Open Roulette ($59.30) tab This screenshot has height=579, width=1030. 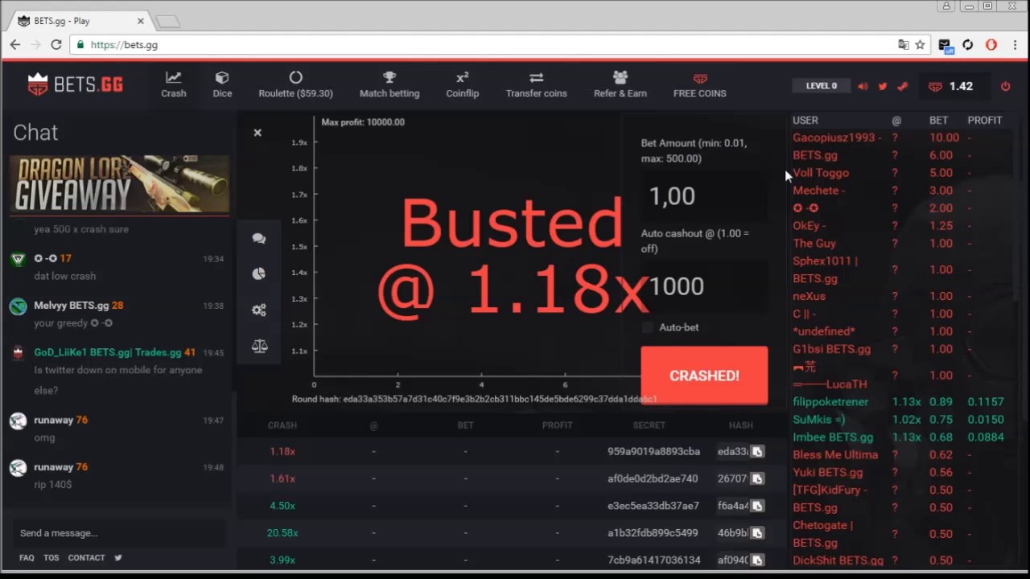click(x=295, y=84)
